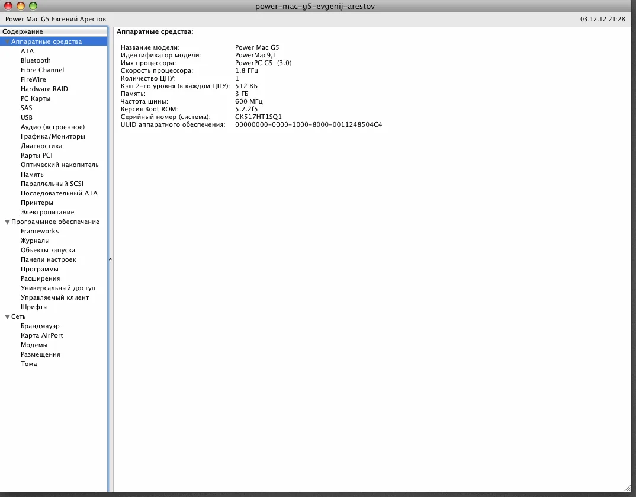Click the yellow minimize window button
The height and width of the screenshot is (497, 636).
[x=21, y=6]
